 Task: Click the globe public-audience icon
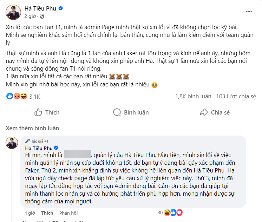click(42, 17)
